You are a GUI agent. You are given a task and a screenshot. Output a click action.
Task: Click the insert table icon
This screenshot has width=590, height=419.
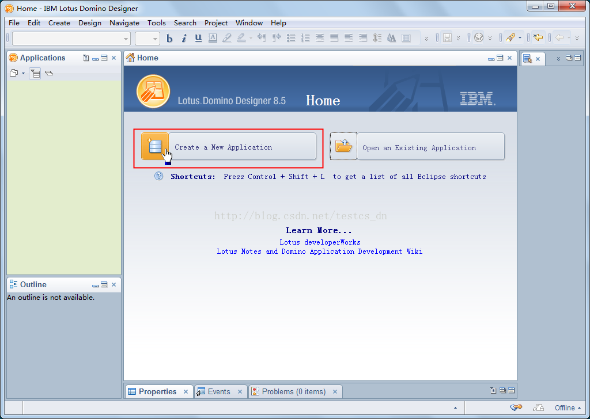tap(406, 38)
